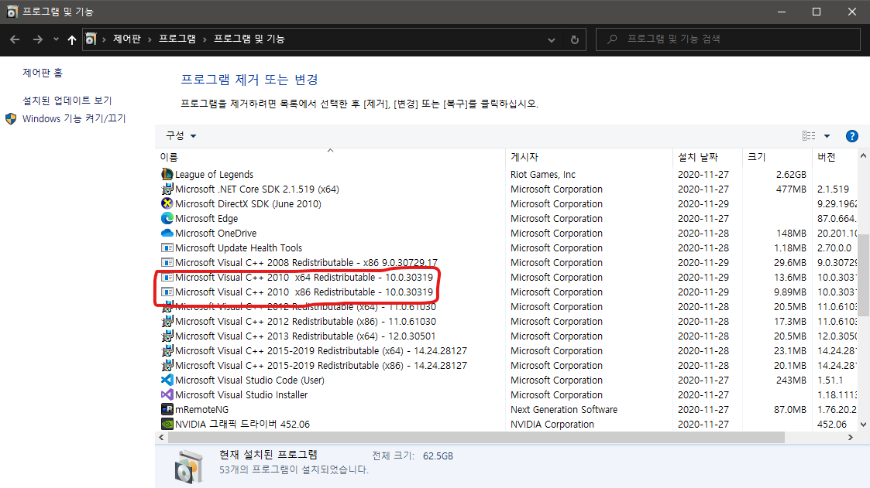Sort by the 이름 column header
870x488 pixels.
click(x=331, y=157)
